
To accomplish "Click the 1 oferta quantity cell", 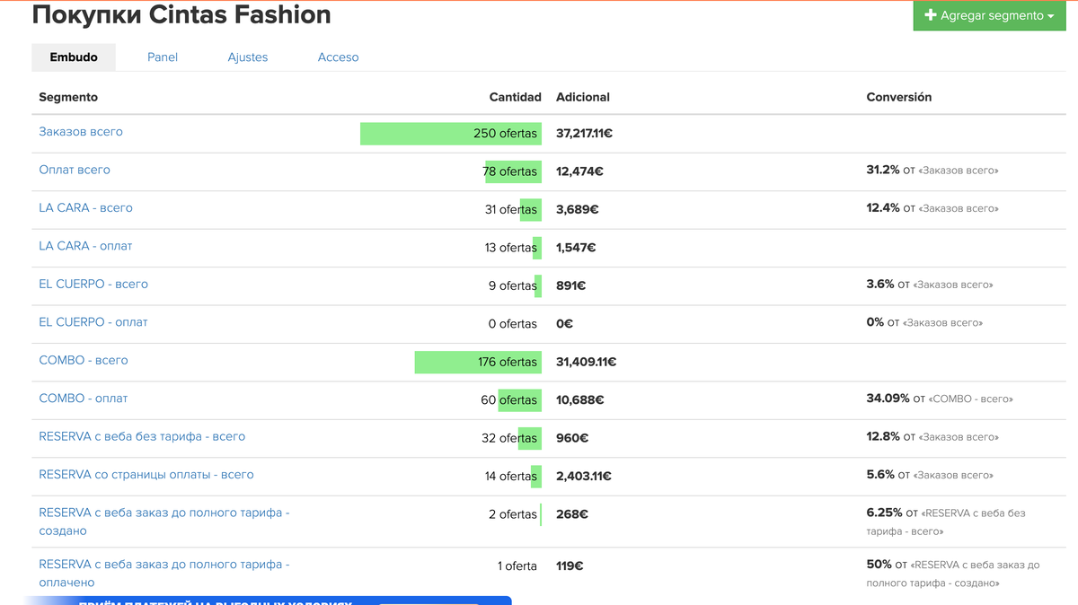I will 517,566.
